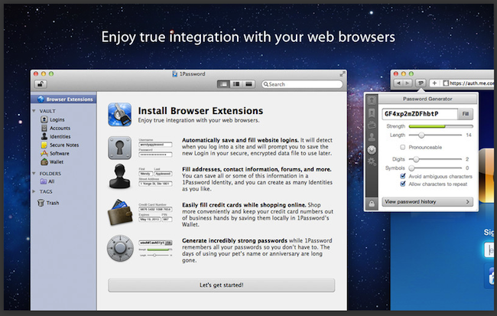Click on the Digits slider

tap(435, 159)
